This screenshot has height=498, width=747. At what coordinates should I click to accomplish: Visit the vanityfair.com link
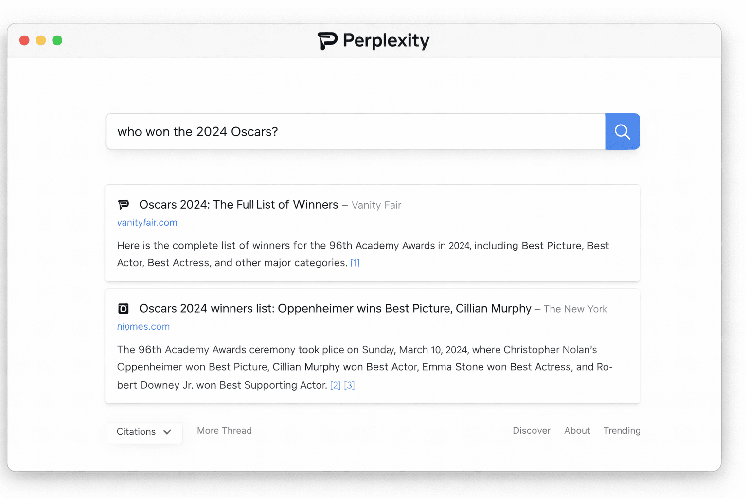point(147,222)
